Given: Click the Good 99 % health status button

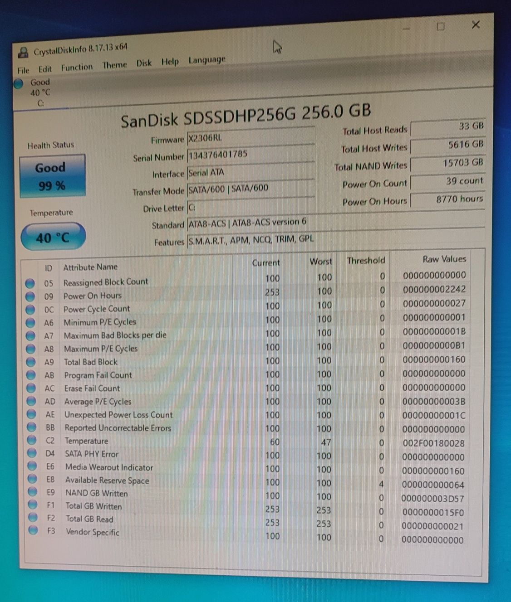Looking at the screenshot, I should coord(52,176).
